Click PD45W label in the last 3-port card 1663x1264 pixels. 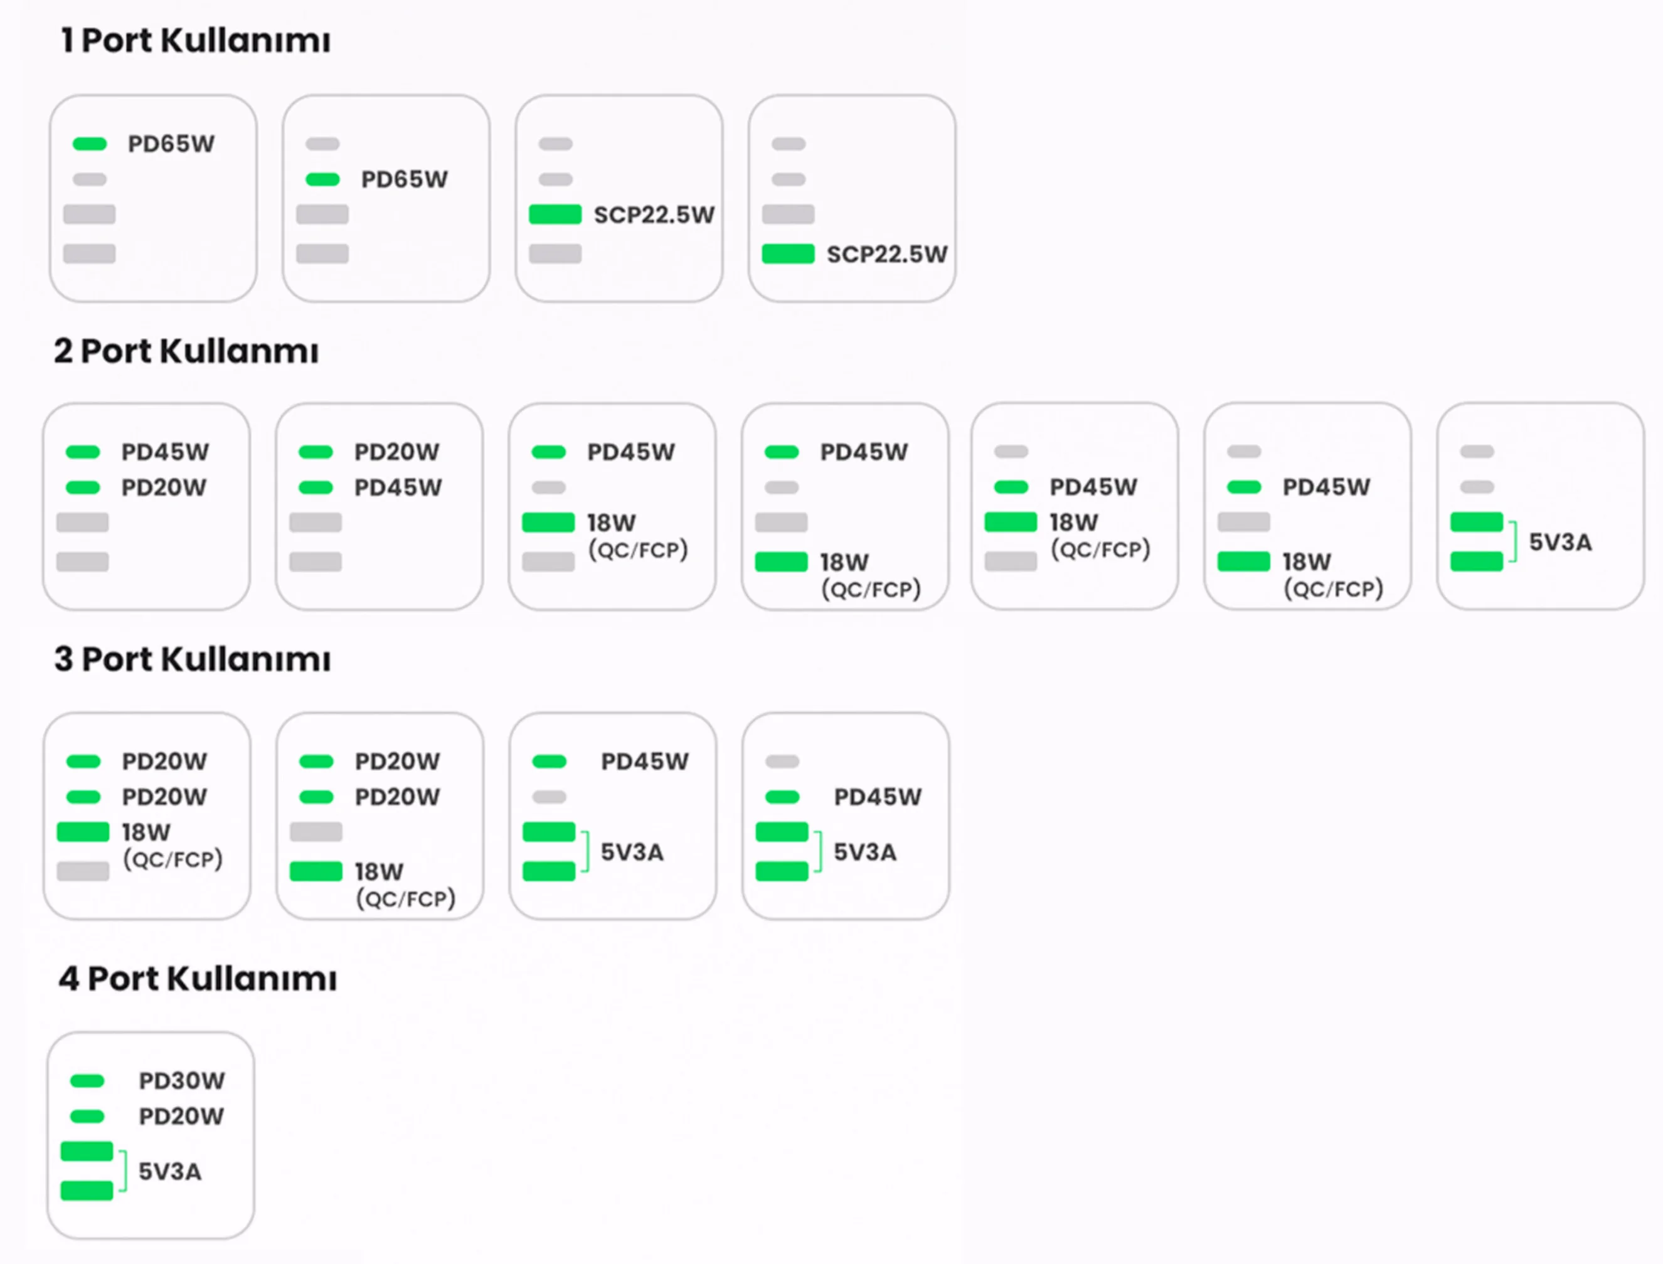(878, 797)
